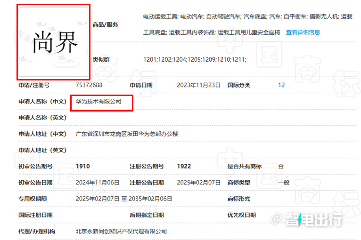Click the 申请人地址（英文） label
361x240 pixels.
42,150
